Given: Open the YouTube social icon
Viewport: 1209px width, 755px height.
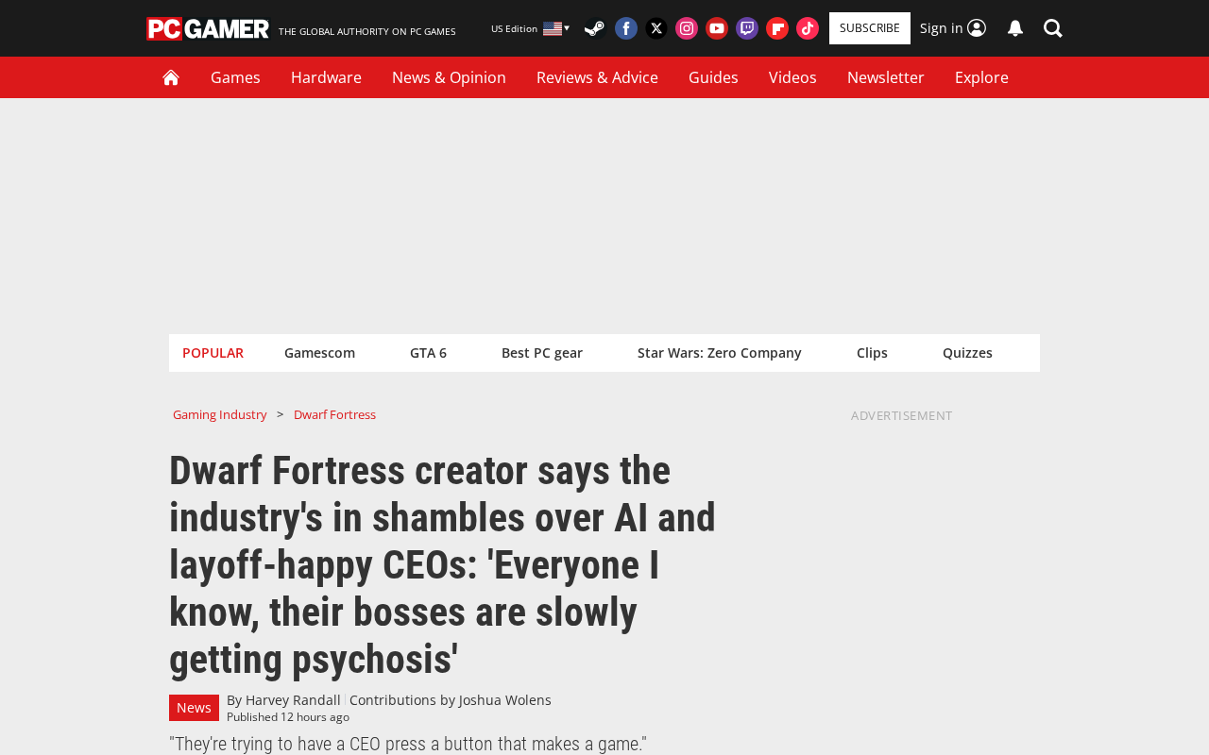Looking at the screenshot, I should coord(717,28).
